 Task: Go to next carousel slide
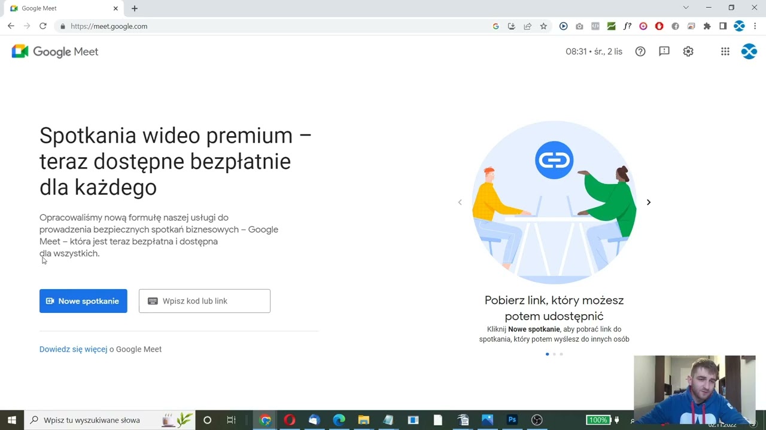pyautogui.click(x=648, y=202)
